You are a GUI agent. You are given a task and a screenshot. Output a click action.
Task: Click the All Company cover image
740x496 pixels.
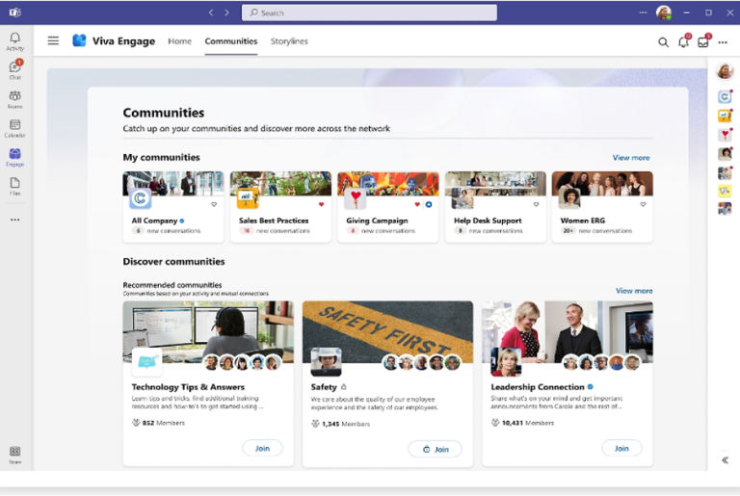click(x=173, y=183)
